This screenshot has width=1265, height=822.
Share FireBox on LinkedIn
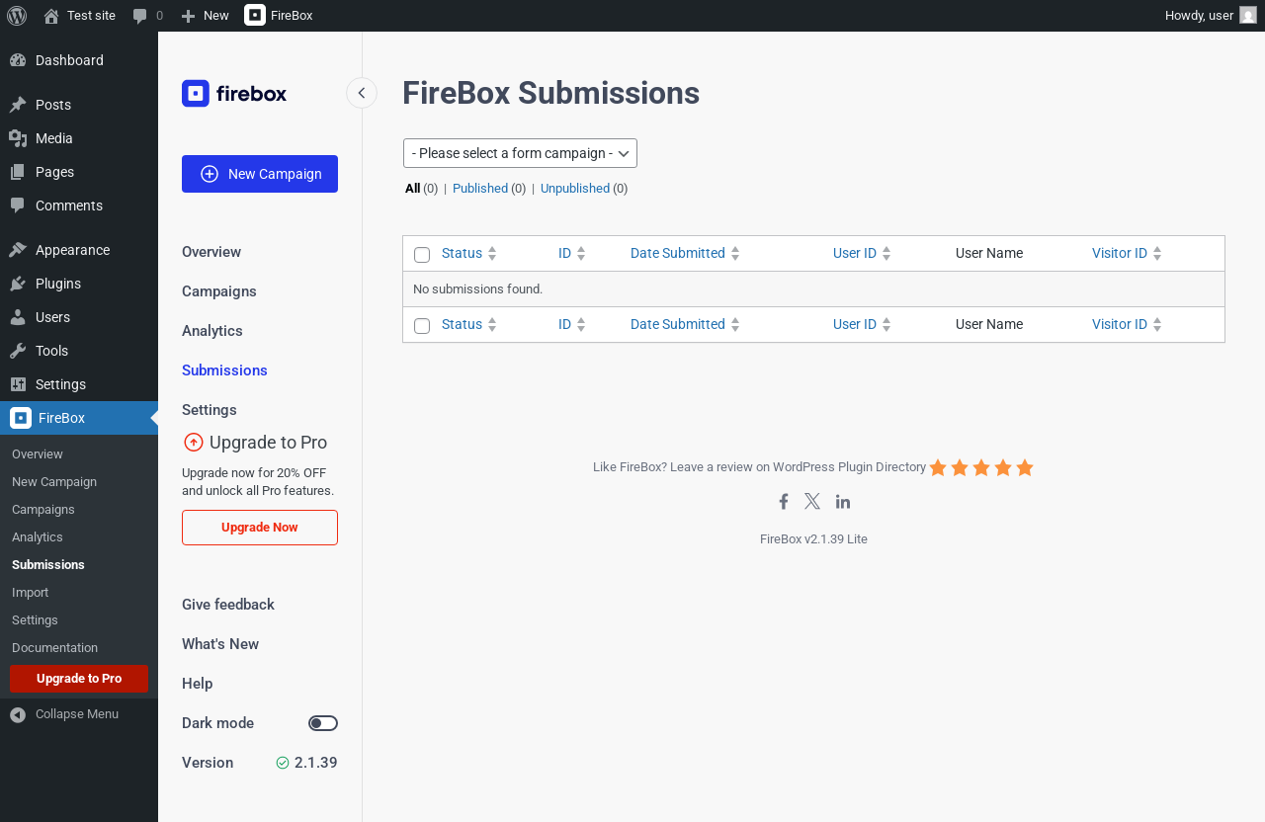coord(843,501)
